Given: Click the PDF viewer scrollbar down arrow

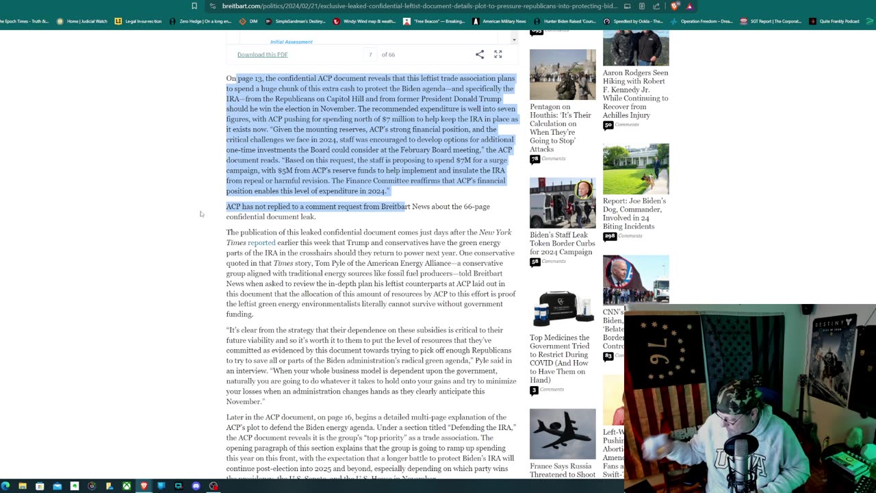Looking at the screenshot, I should 514,40.
